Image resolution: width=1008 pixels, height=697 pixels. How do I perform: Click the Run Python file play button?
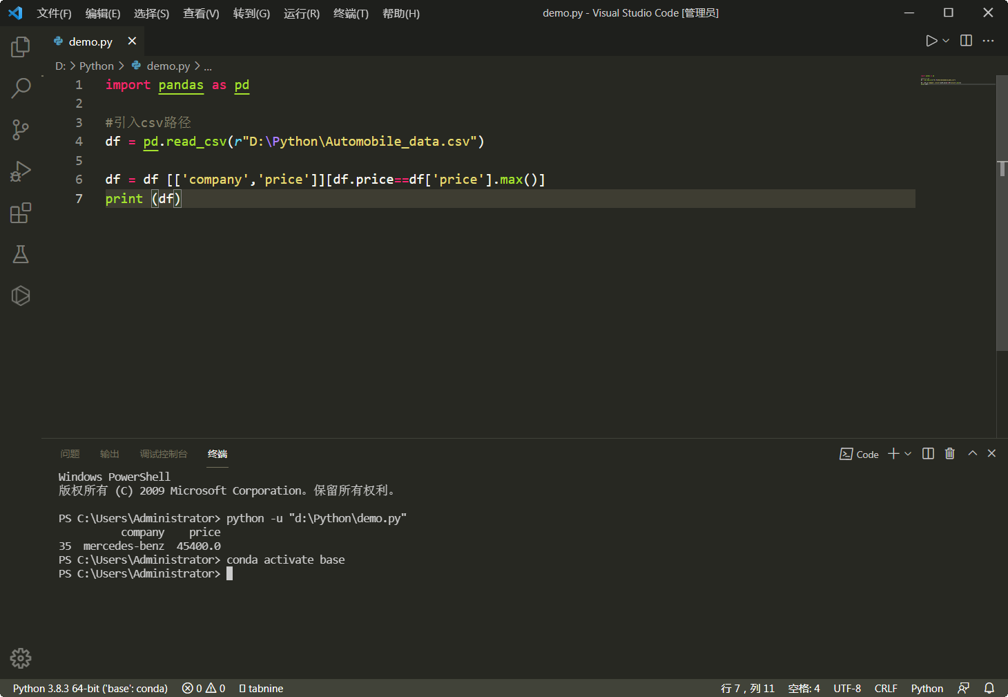tap(931, 41)
